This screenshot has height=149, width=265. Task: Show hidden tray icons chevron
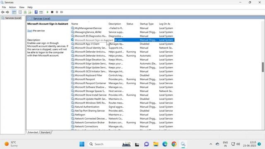click(x=211, y=144)
